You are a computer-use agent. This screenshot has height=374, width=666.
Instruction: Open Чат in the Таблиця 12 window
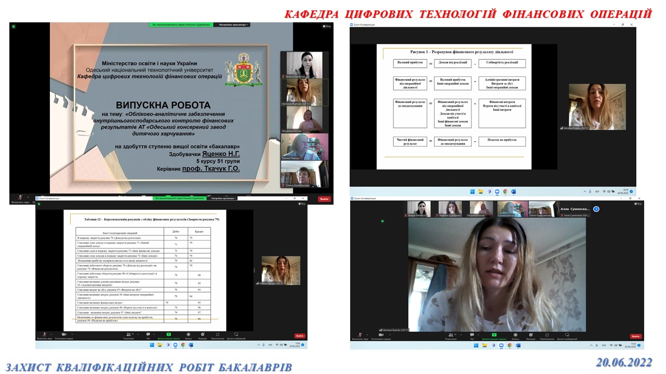click(x=148, y=336)
